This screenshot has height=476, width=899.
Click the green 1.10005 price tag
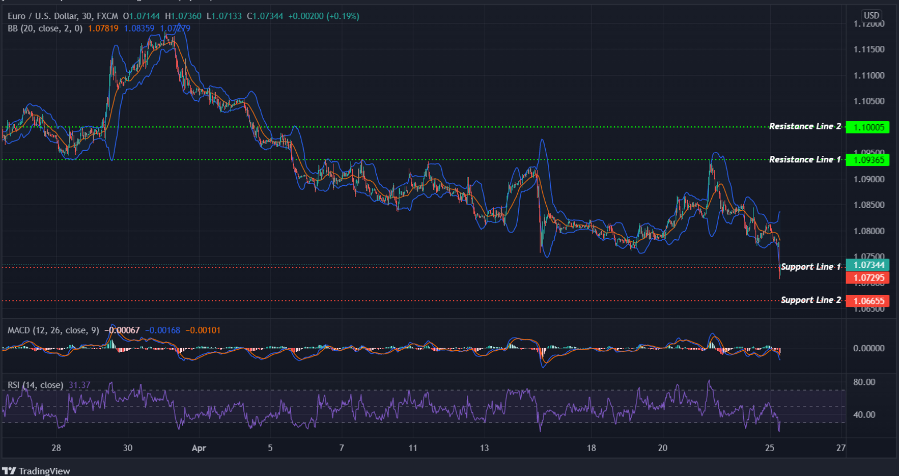pos(867,127)
